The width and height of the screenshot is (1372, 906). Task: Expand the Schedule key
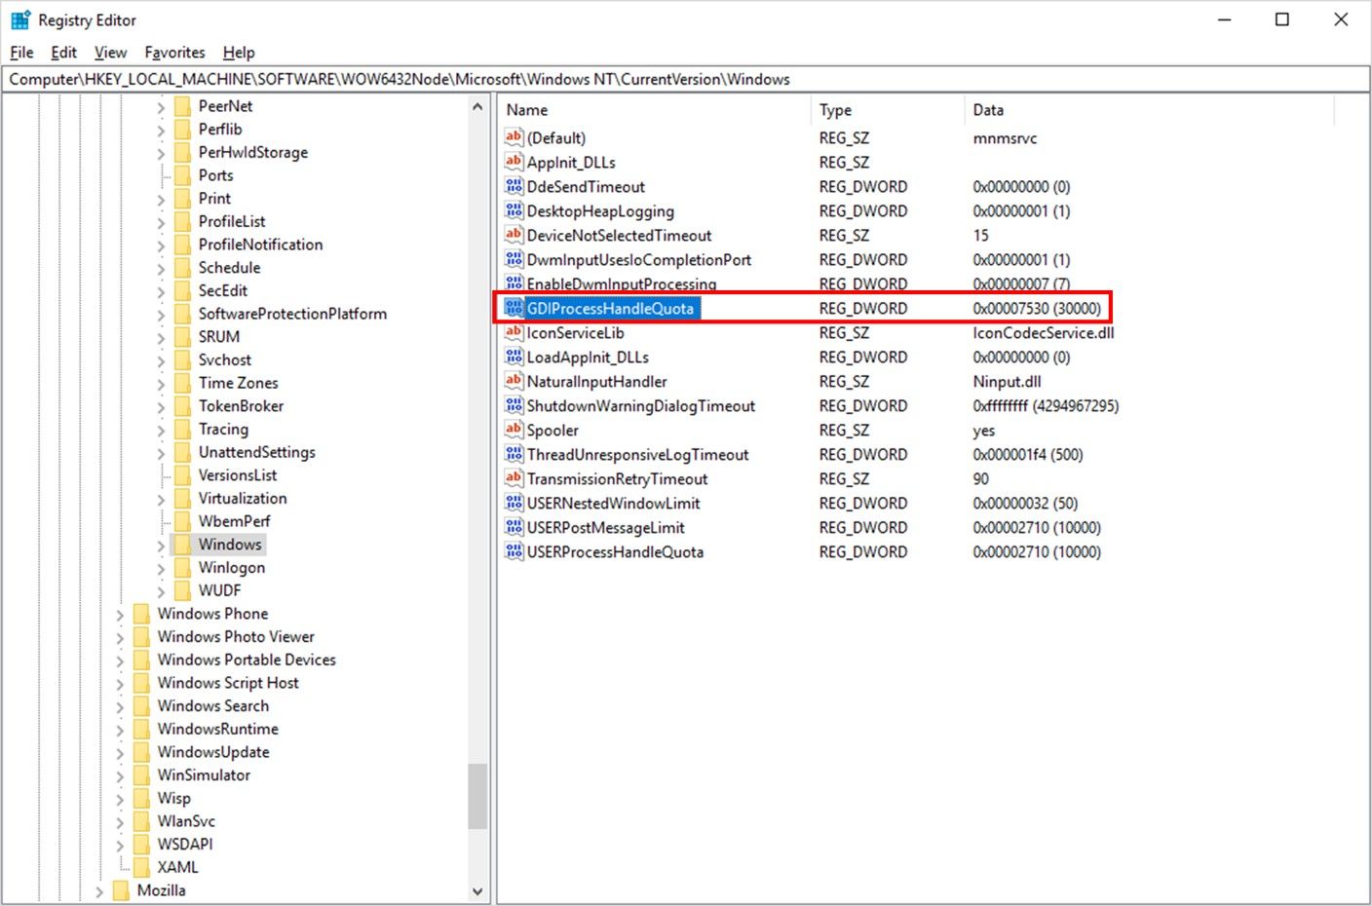[x=161, y=268]
